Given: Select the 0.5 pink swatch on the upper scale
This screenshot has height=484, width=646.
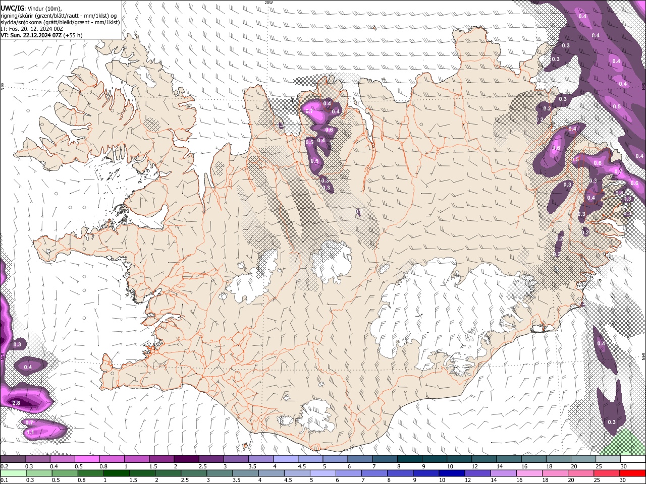Looking at the screenshot, I should tap(87, 459).
